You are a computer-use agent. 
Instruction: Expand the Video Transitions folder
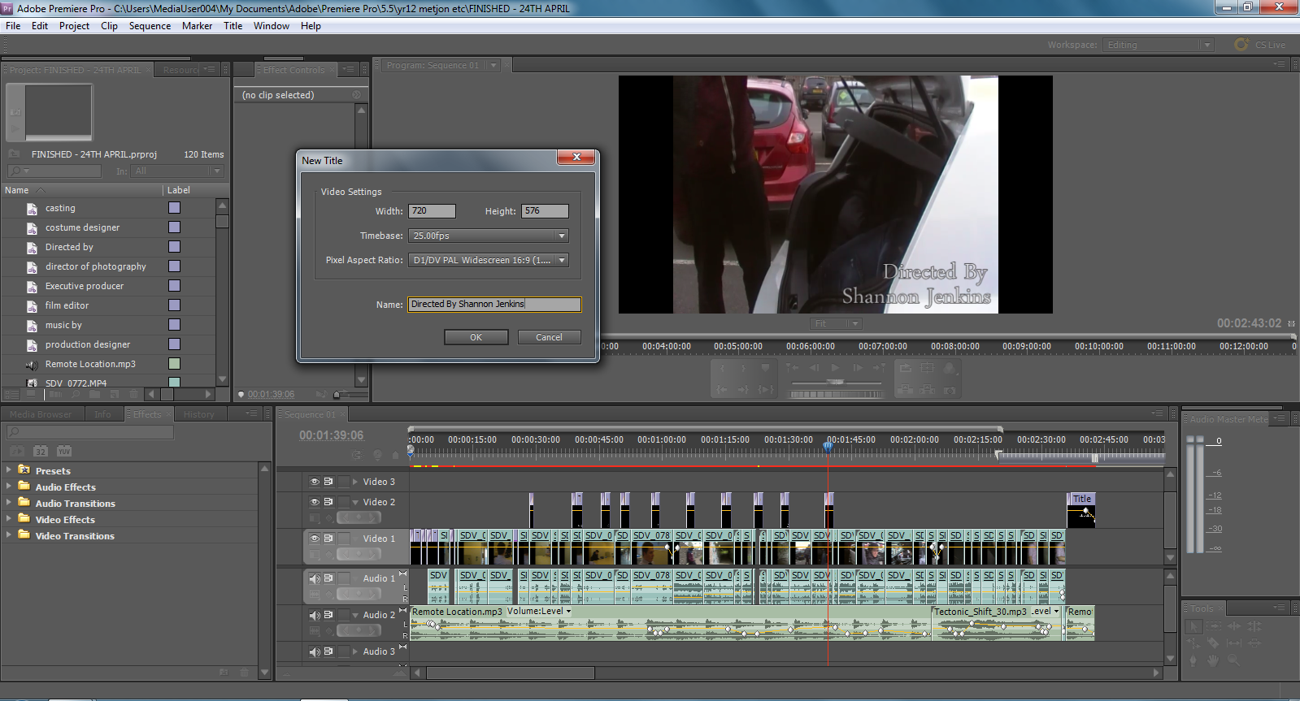click(x=8, y=534)
